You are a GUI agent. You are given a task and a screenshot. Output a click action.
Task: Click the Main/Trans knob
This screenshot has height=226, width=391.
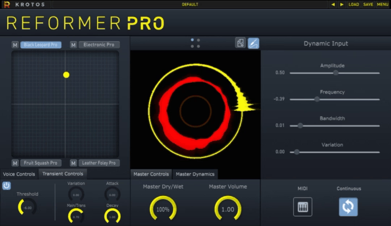pos(76,216)
